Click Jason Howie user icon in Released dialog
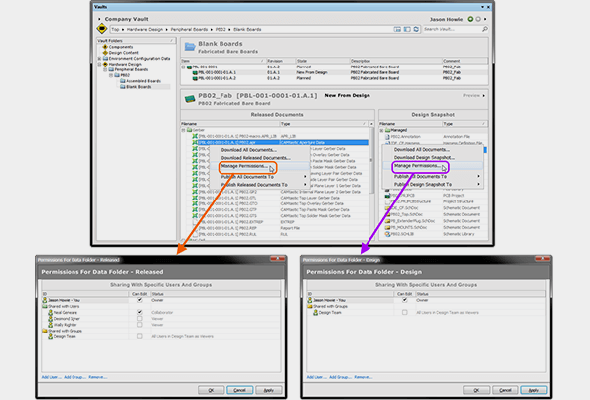This screenshot has height=400, width=590. [45, 300]
